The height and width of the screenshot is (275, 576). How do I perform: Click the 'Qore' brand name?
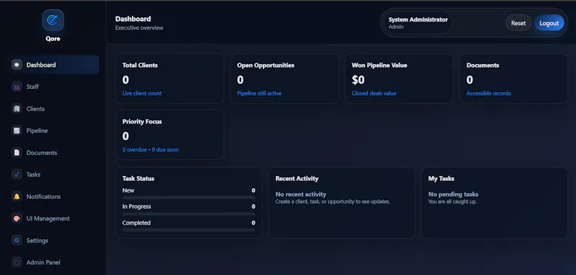53,39
